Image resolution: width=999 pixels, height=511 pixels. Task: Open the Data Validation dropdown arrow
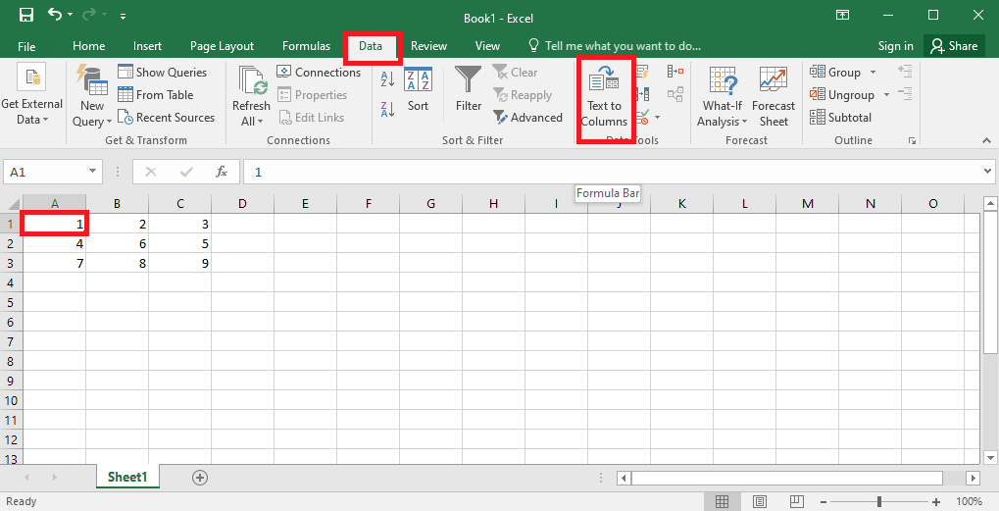coord(657,118)
